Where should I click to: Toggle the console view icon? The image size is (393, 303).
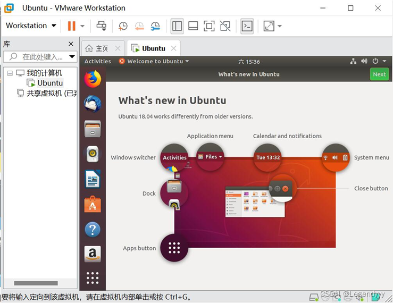point(247,26)
